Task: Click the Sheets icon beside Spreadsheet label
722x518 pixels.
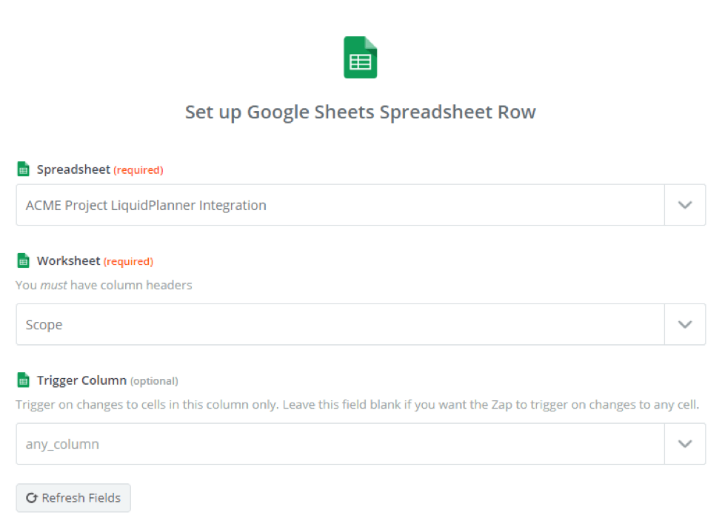Action: click(x=23, y=169)
